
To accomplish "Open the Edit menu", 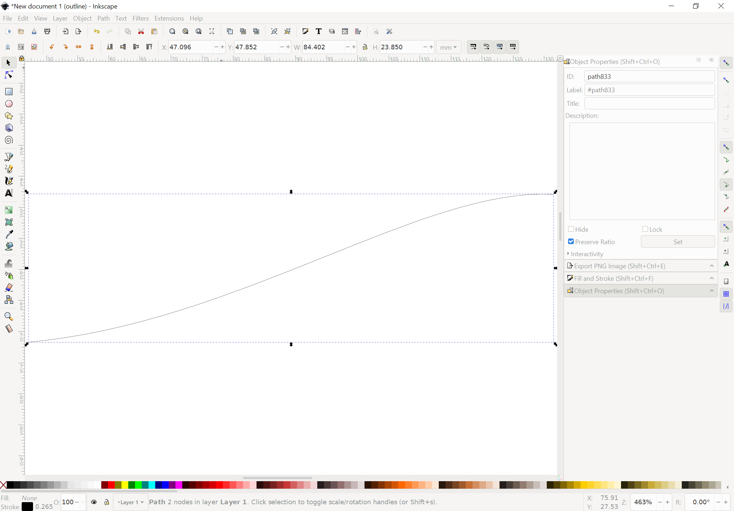I will [23, 18].
